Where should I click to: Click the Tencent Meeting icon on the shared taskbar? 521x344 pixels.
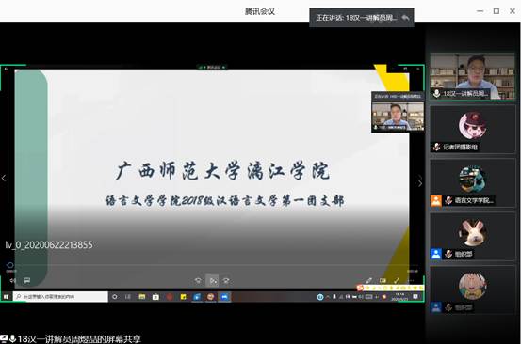(224, 297)
